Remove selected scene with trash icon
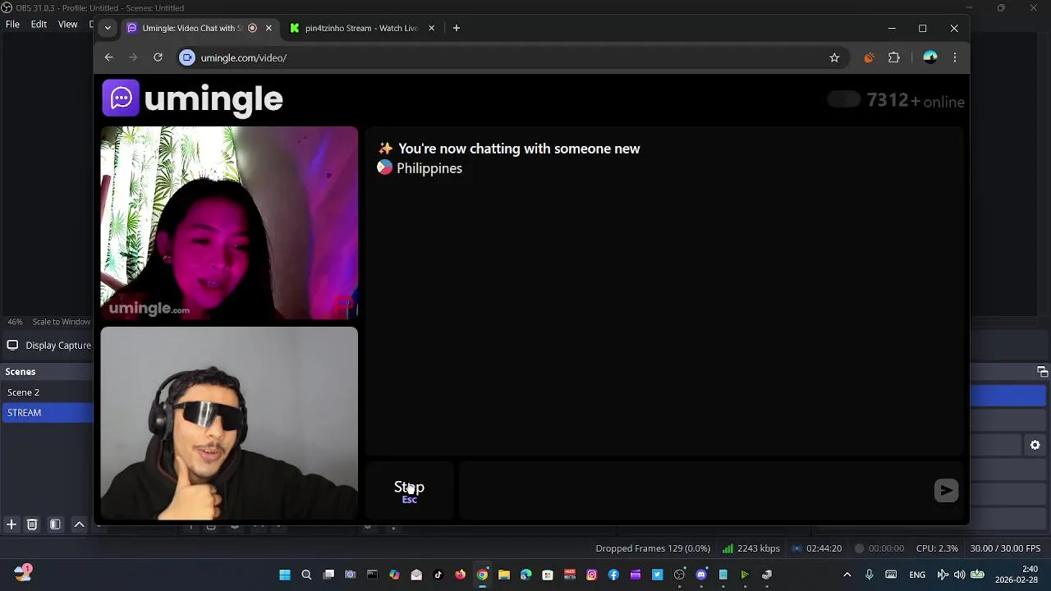 (x=32, y=525)
